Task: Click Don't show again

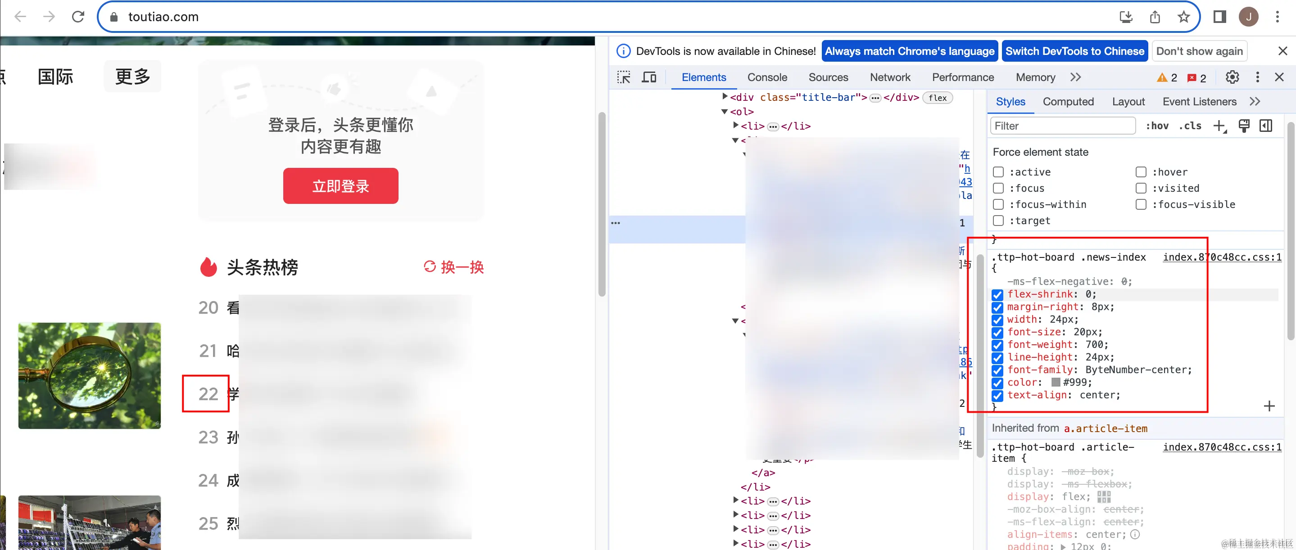Action: coord(1199,51)
